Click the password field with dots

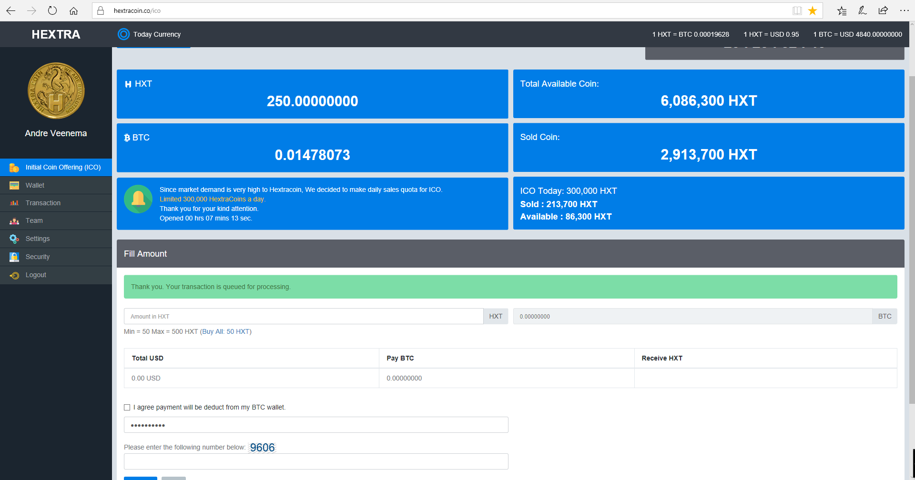[x=316, y=425]
